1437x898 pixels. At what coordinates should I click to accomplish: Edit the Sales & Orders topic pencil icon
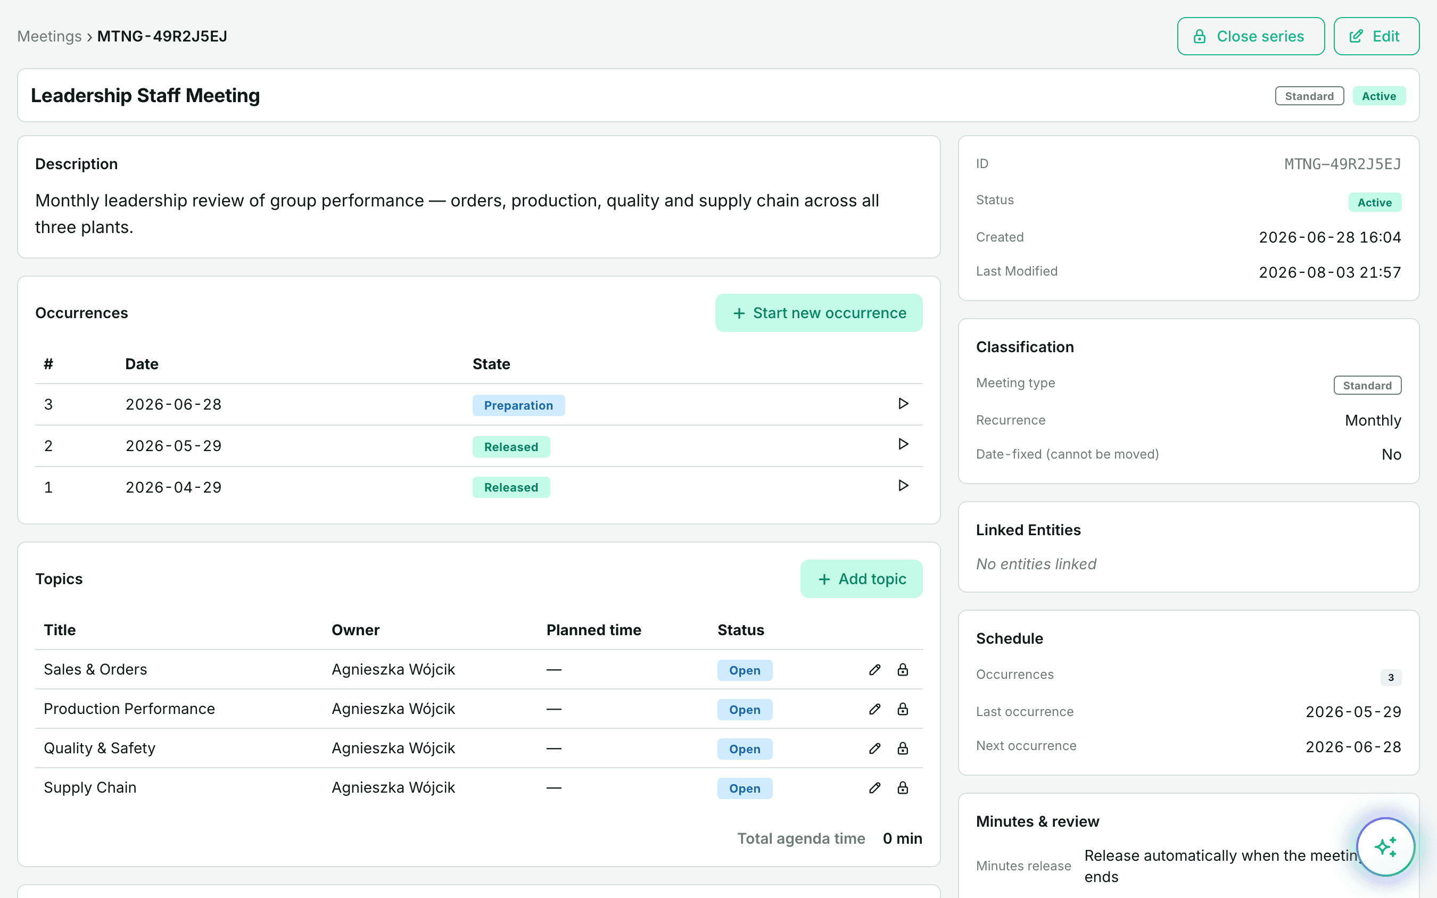pos(874,670)
